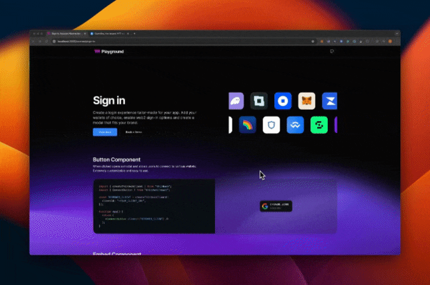Click the Sign in heading text
Screen dimensions: 430x285
[109, 100]
